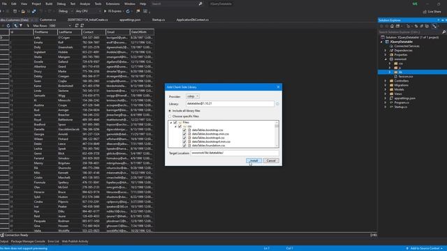
Task: Click the FirstName column header
Action: [x=45, y=32]
